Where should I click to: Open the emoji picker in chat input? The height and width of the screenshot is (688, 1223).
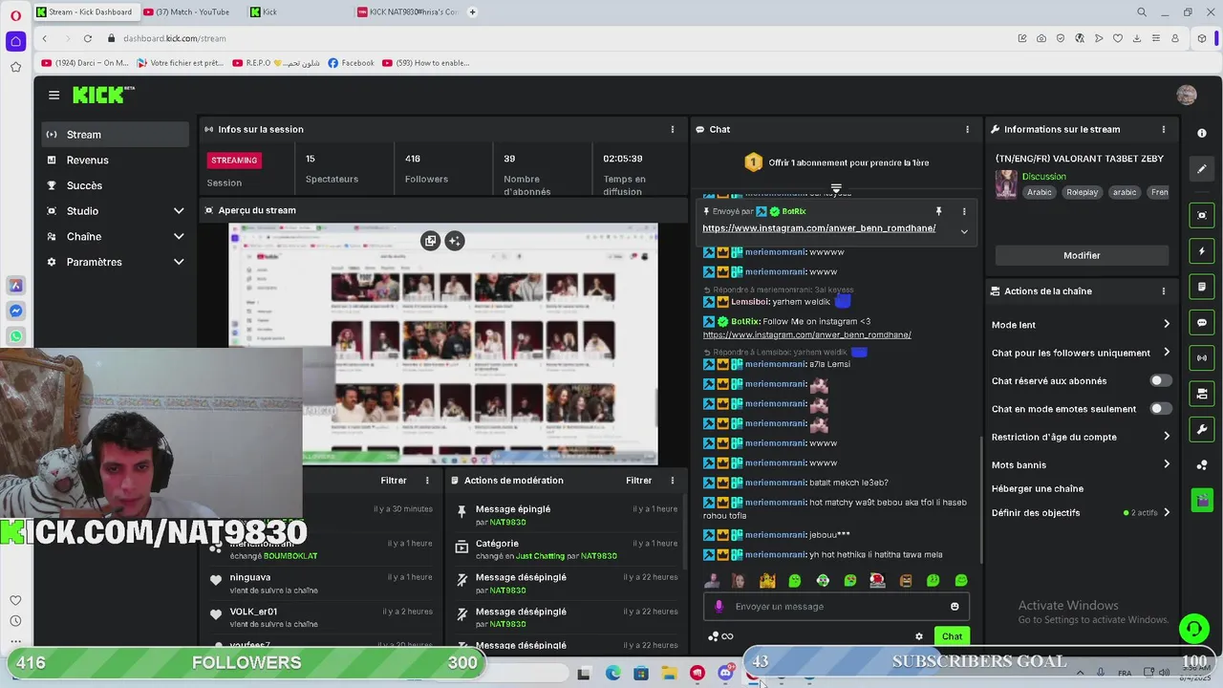955,607
